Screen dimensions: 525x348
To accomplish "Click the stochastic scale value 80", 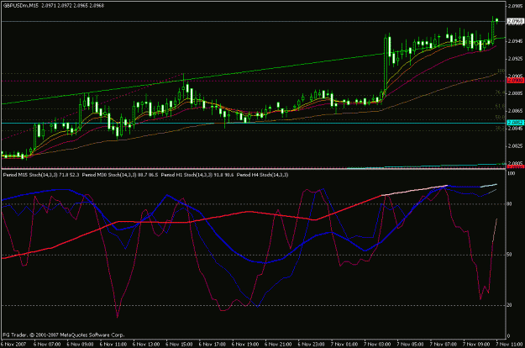I will [x=510, y=204].
